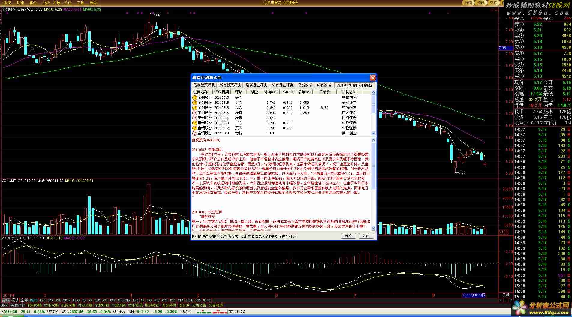The height and width of the screenshot is (317, 572).
Task: Sort the table by the 目标价 column header
Action: 324,92
